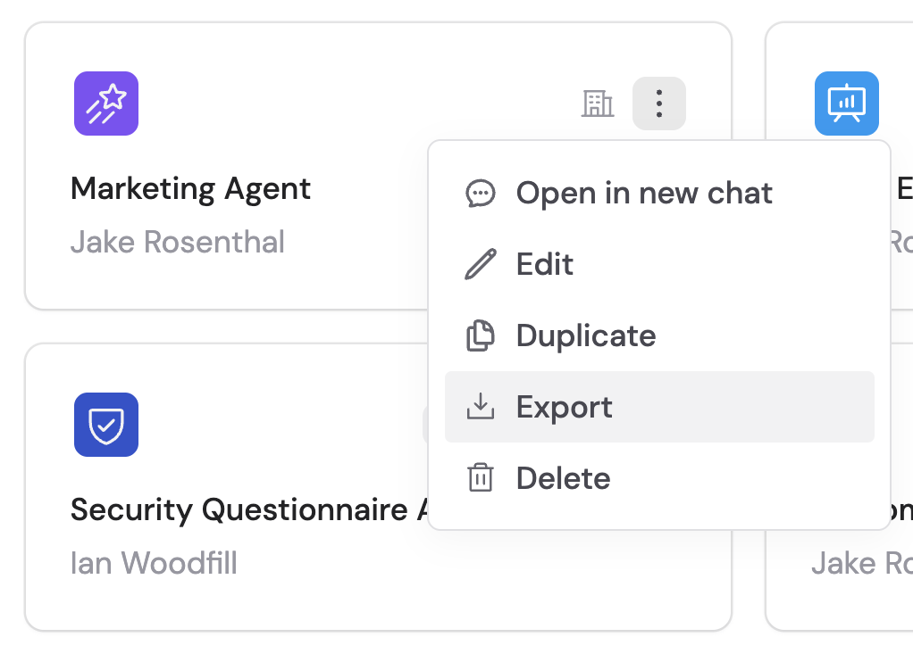Click the chat bubble icon in the menu
The width and height of the screenshot is (913, 662).
coord(481,193)
